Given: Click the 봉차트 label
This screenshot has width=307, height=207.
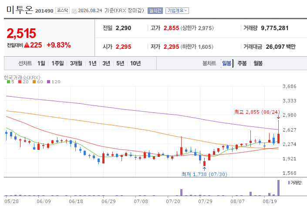Looking at the screenshot, I should pyautogui.click(x=209, y=63).
